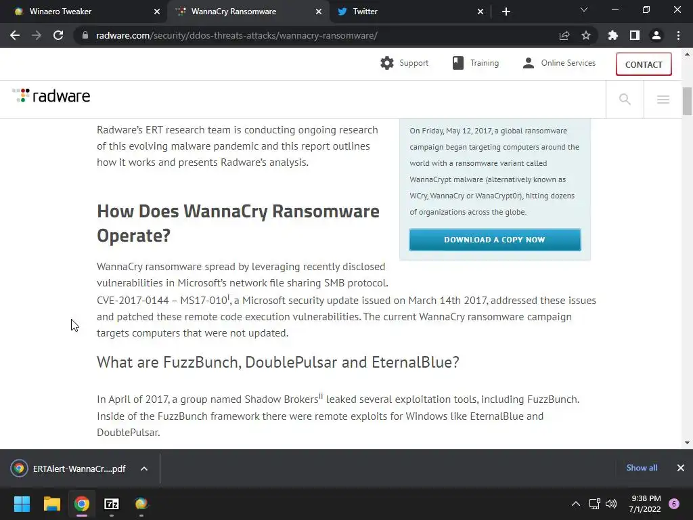Open the Chrome profile avatar

pos(656,35)
